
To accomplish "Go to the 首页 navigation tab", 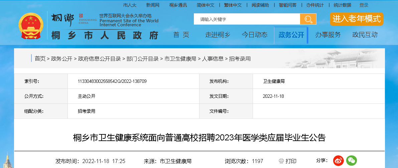I will [x=181, y=35].
